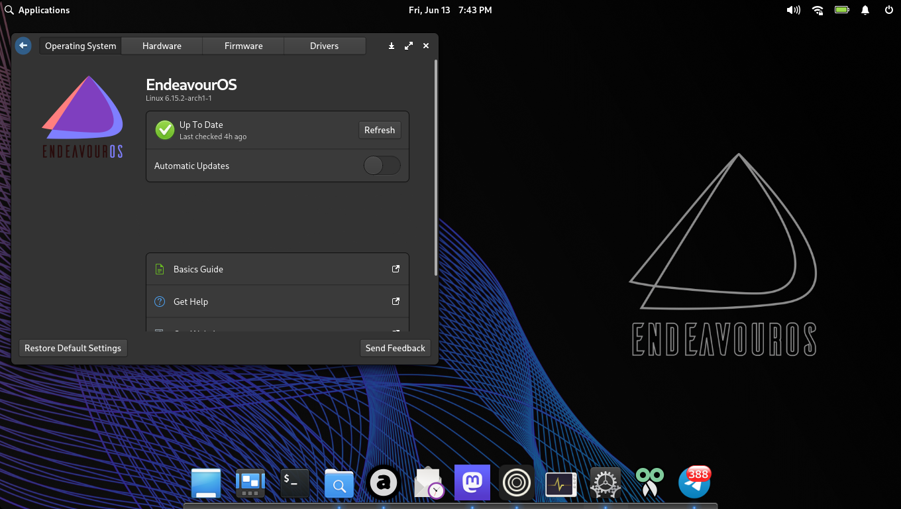The height and width of the screenshot is (509, 901).
Task: Click the expand window arrows icon
Action: coord(409,46)
